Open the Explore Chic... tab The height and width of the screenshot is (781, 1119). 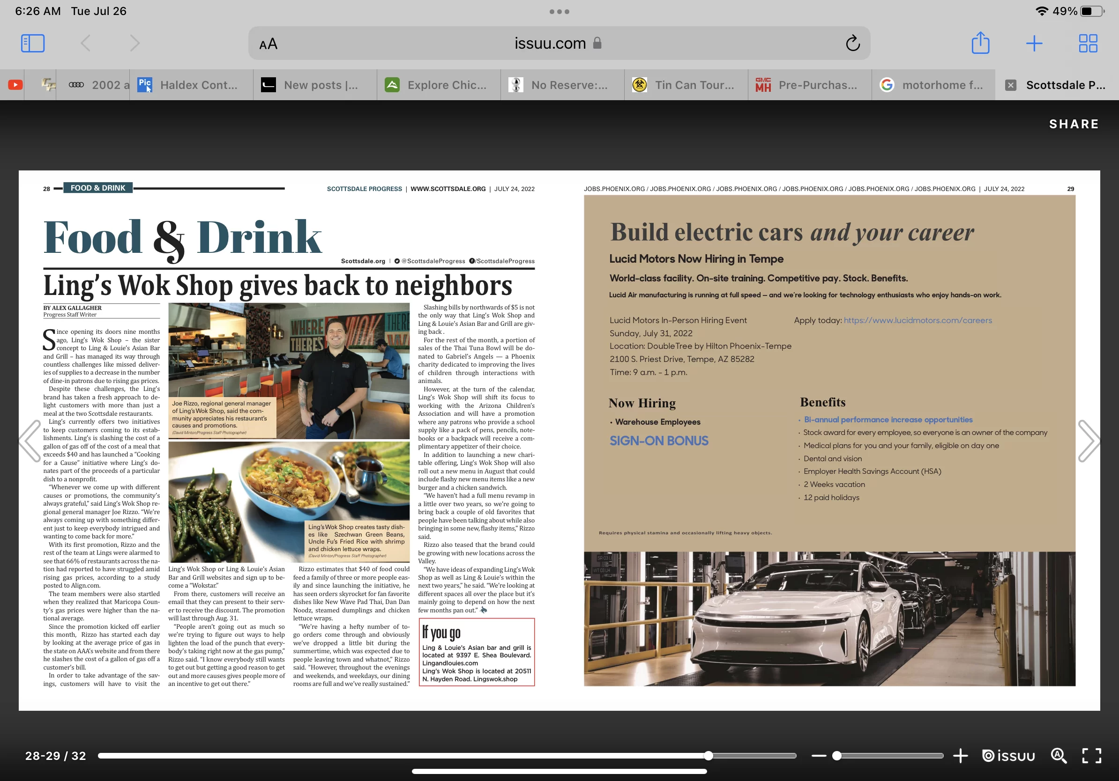point(439,85)
